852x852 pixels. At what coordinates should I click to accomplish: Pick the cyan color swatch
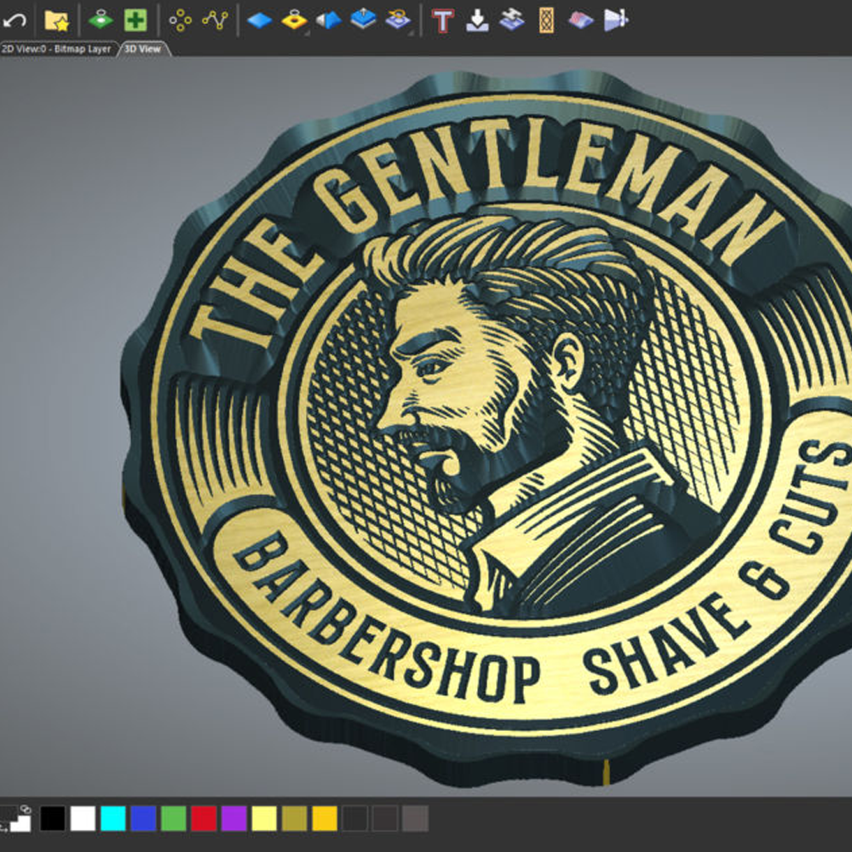pos(113,819)
